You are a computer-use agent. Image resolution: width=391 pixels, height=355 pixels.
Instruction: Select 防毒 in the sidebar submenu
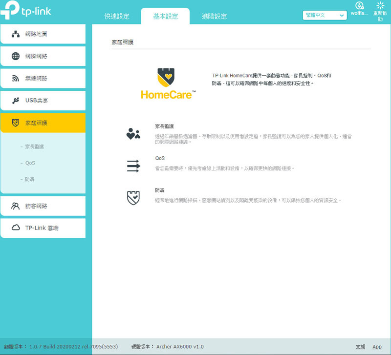click(x=30, y=179)
